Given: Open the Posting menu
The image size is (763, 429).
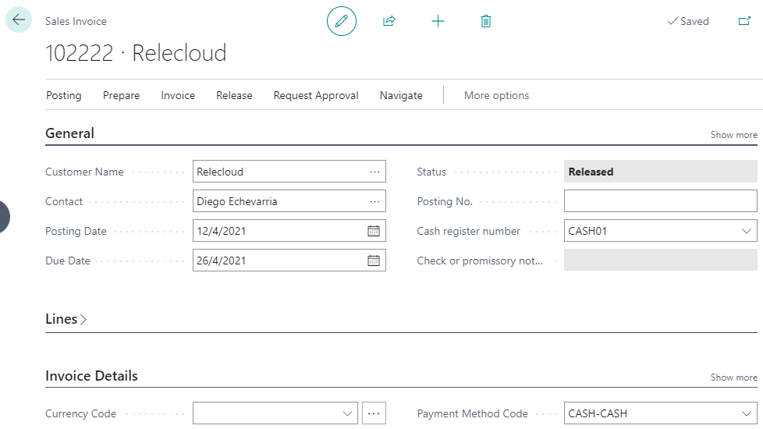Looking at the screenshot, I should tap(64, 95).
